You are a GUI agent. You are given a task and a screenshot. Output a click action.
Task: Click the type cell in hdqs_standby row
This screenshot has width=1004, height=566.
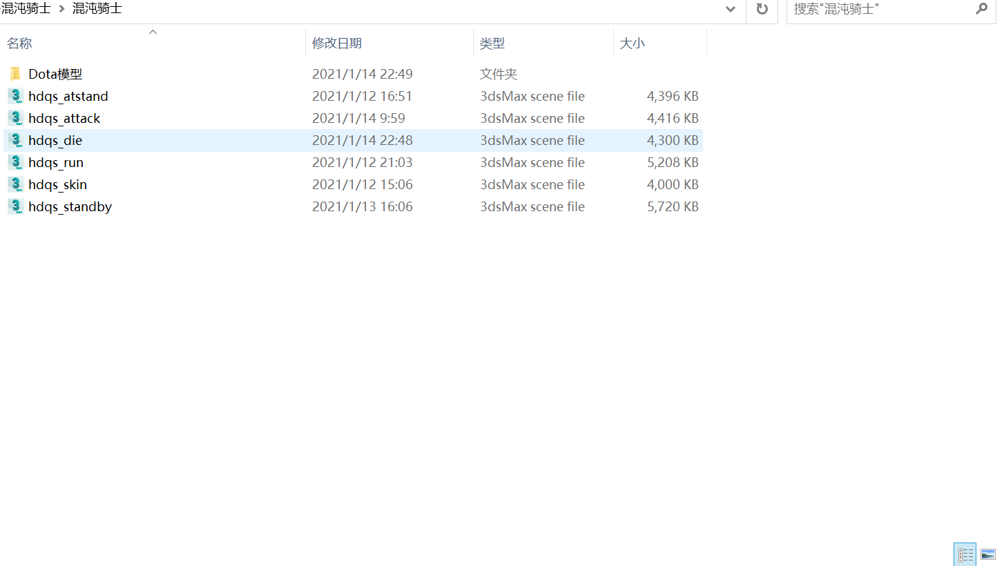pos(532,206)
